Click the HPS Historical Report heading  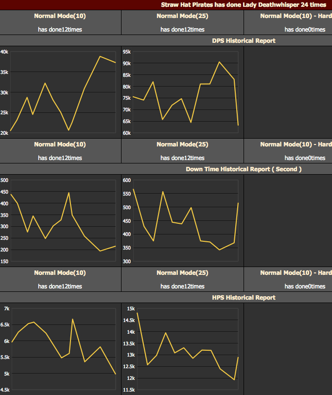pyautogui.click(x=244, y=298)
